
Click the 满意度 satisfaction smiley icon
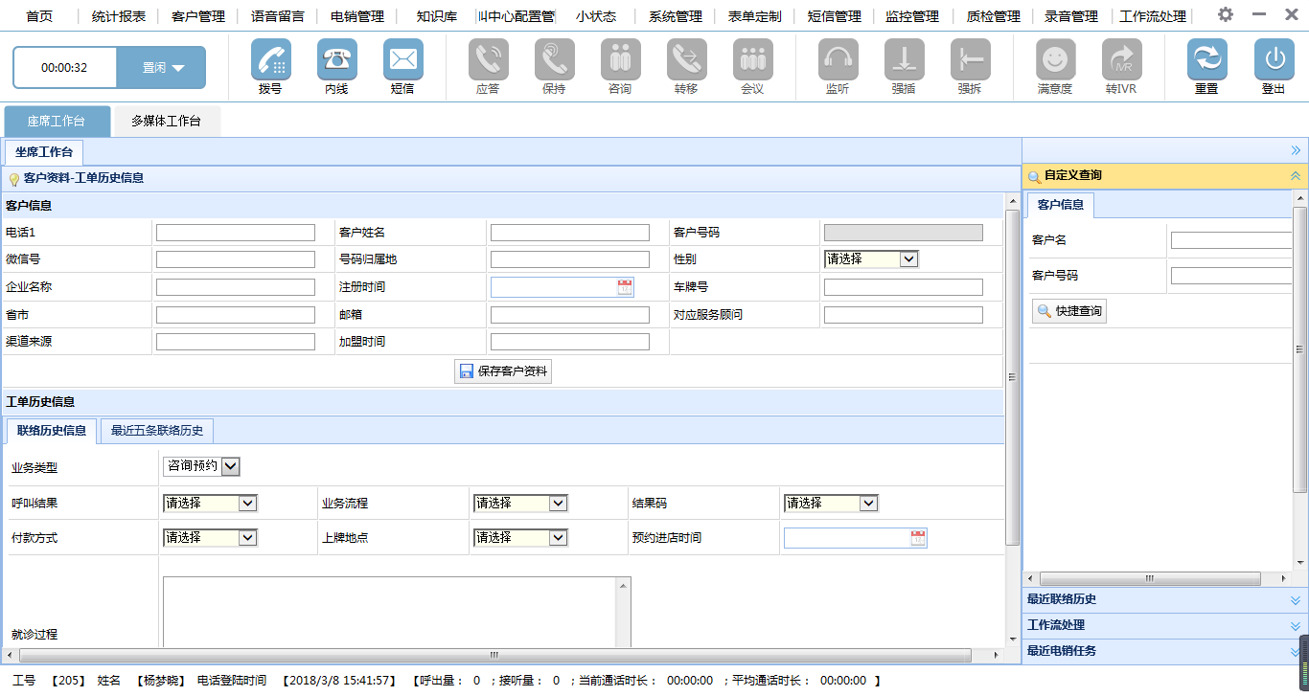coord(1055,58)
